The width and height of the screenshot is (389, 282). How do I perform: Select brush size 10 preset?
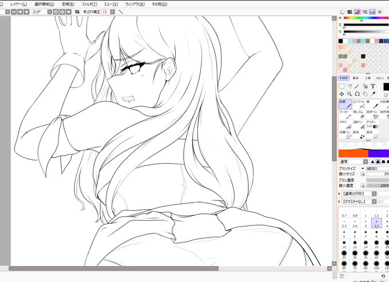click(344, 244)
